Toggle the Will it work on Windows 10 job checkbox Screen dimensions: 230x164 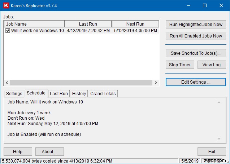8,30
